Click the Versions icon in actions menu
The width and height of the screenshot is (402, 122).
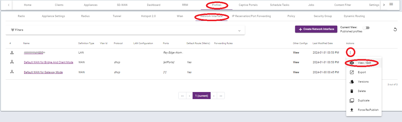click(x=351, y=82)
